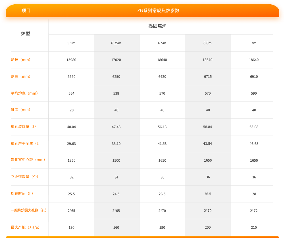Screen dimensions: 285x238
Task: Select the 捣固焦炉 group header
Action: pos(161,26)
